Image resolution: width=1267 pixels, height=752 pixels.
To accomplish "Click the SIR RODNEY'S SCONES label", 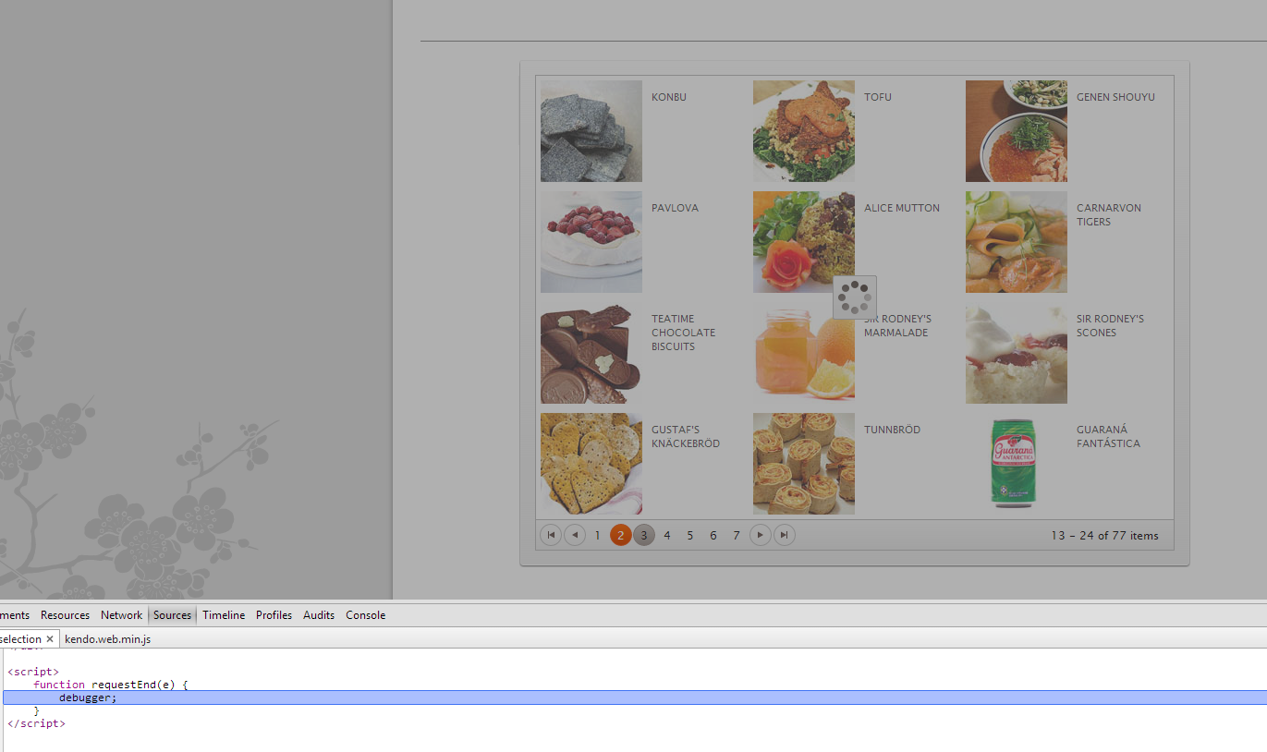I will (x=1110, y=325).
